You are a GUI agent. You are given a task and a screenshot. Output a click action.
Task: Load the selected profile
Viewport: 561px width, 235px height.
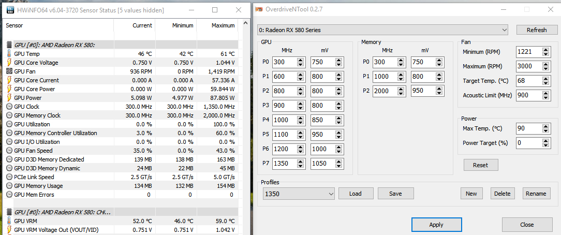[356, 194]
